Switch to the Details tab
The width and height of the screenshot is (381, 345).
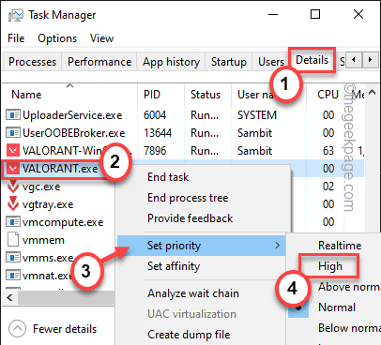click(312, 60)
